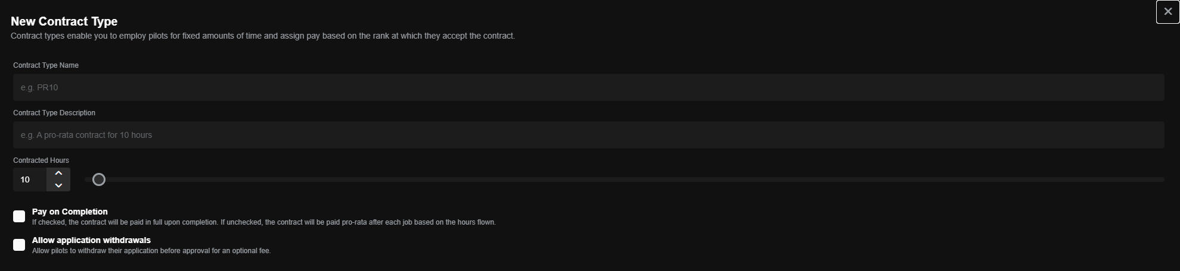1180x271 pixels.
Task: Click the pro-rata payment help text
Action: point(263,222)
